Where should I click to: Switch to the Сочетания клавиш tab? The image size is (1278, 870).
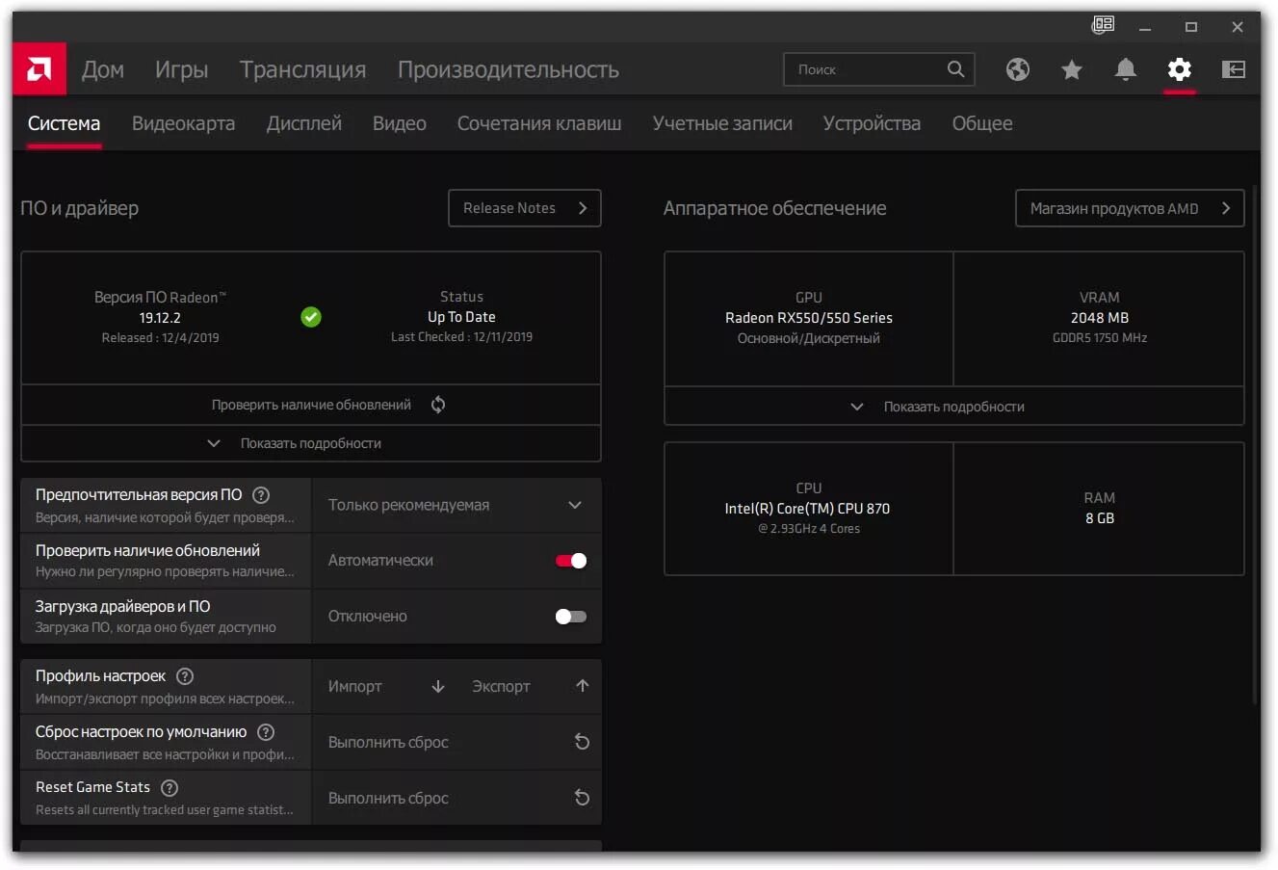pyautogui.click(x=539, y=123)
